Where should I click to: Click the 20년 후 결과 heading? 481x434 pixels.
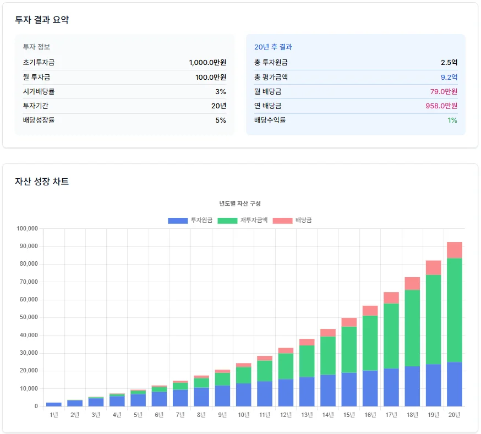[273, 47]
